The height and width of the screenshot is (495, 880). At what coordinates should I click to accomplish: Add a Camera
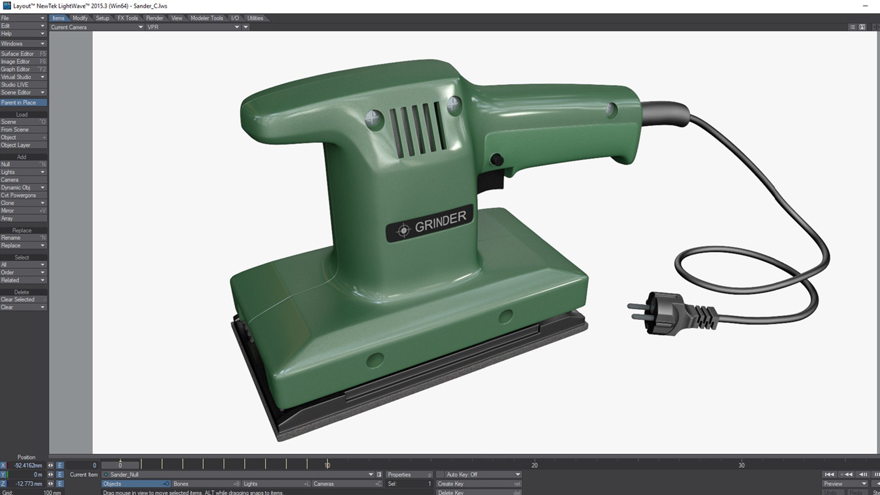(23, 180)
